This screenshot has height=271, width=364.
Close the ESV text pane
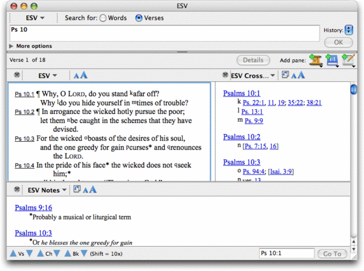click(17, 75)
